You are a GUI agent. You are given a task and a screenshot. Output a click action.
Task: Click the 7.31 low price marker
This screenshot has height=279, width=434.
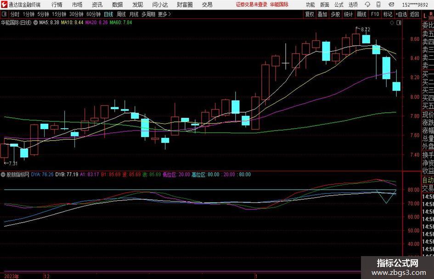pos(13,164)
